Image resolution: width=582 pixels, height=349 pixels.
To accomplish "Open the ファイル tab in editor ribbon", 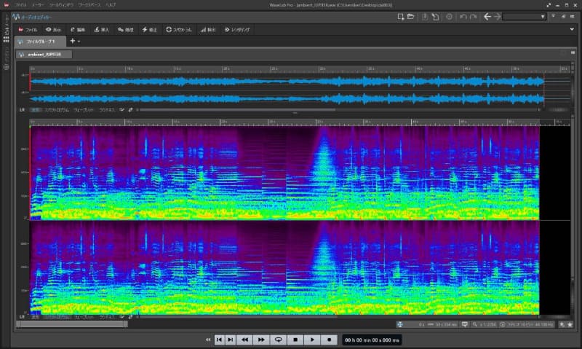I will tap(28, 30).
